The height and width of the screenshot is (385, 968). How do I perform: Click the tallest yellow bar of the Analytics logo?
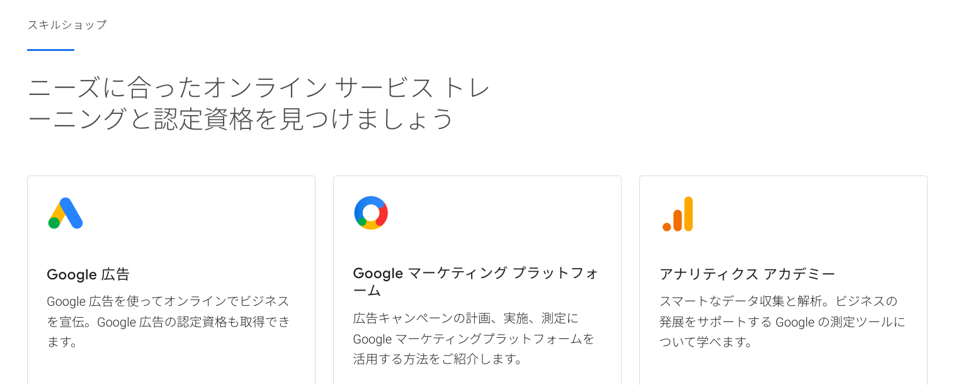688,213
